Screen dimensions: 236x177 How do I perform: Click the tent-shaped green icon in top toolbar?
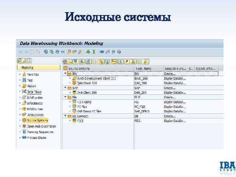(x=88, y=52)
